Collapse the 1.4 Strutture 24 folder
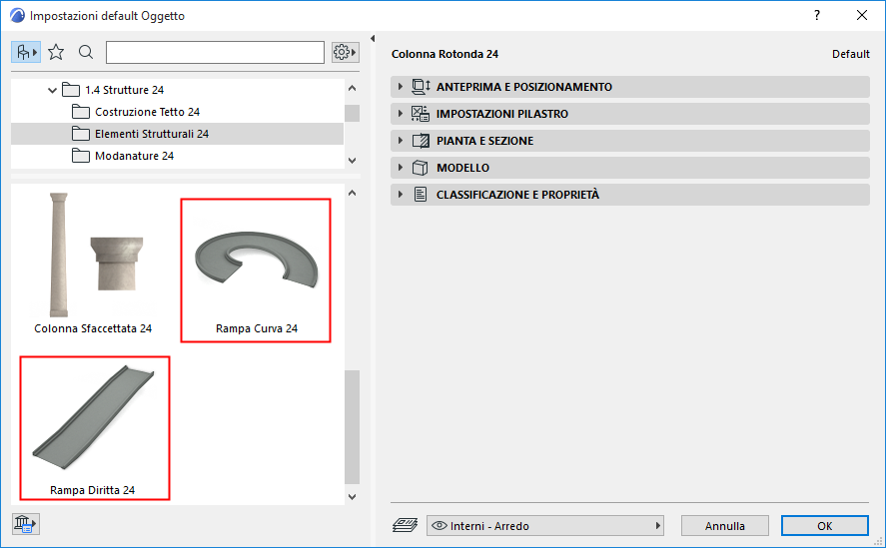886x548 pixels. point(52,90)
